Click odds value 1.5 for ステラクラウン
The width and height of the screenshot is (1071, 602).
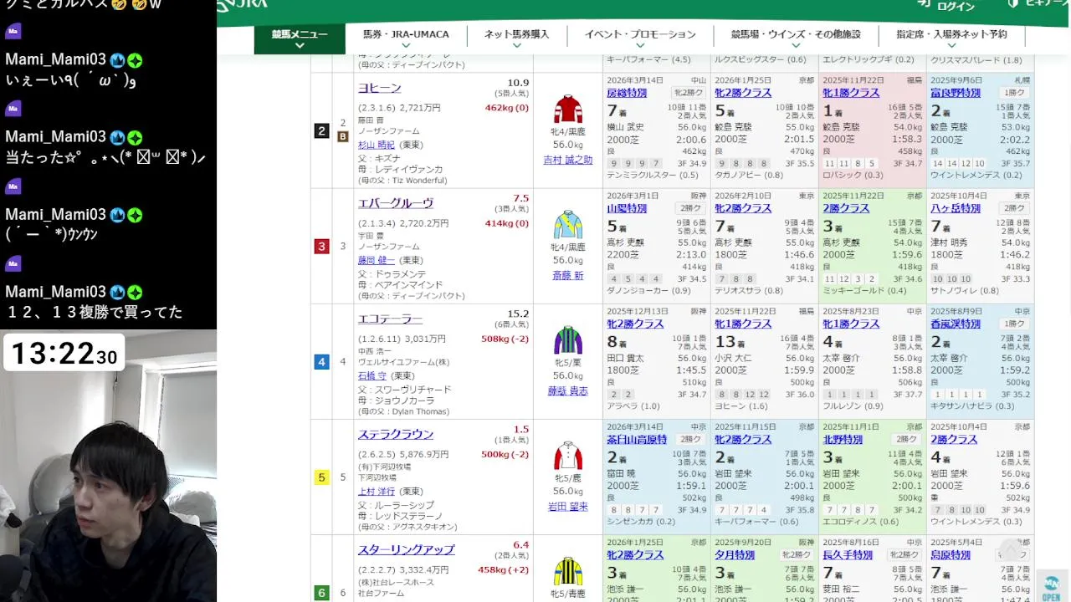point(521,429)
